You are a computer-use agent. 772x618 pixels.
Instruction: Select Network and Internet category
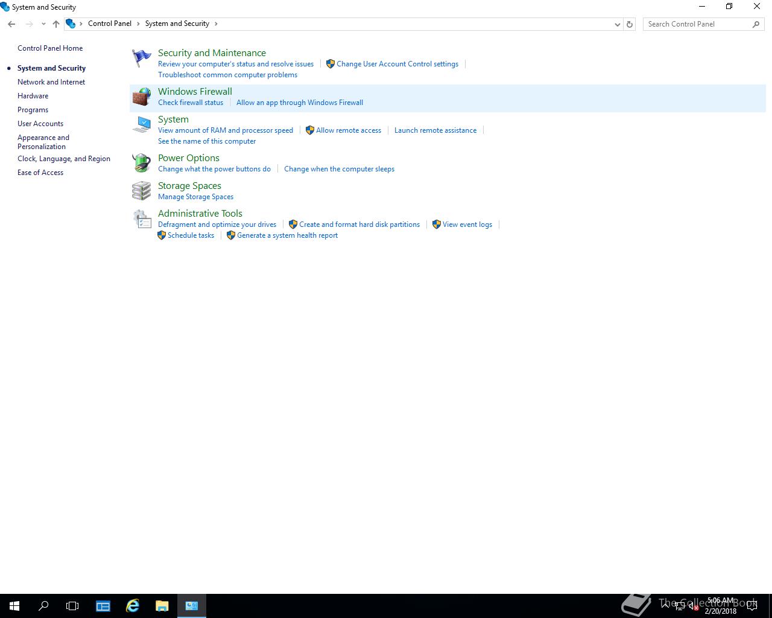tap(51, 82)
